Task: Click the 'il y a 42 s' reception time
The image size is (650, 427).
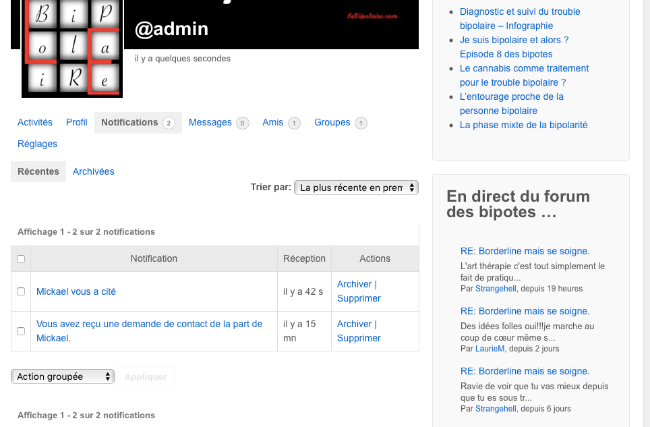Action: point(303,291)
